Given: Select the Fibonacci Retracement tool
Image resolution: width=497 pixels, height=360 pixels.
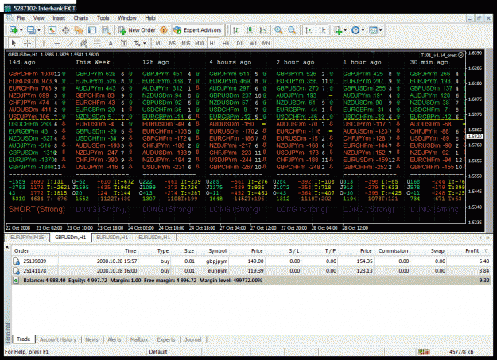Looking at the screenshot, I should 97,43.
